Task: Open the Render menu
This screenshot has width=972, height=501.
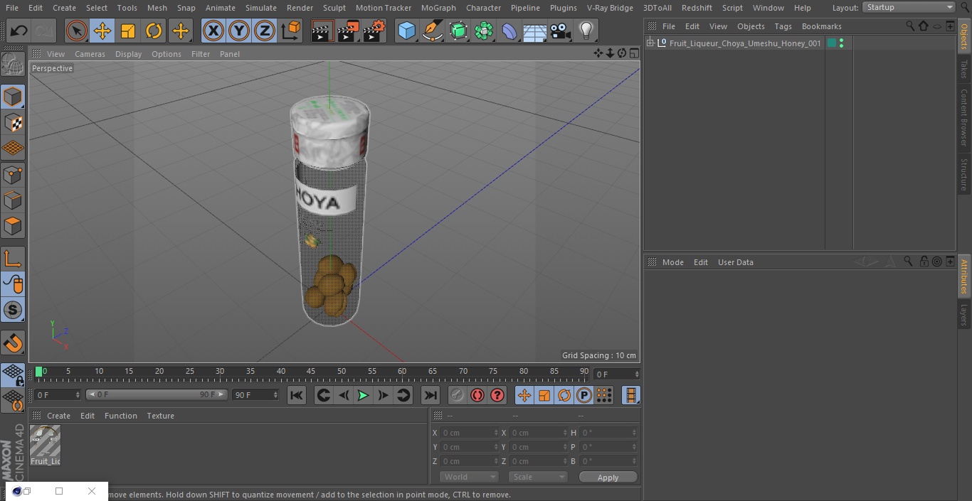Action: 300,8
